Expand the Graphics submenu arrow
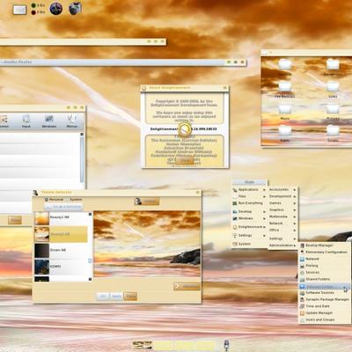Image resolution: width=352 pixels, height=352 pixels. (294, 210)
